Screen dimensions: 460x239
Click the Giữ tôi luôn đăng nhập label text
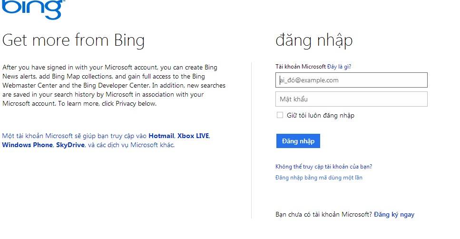click(320, 115)
